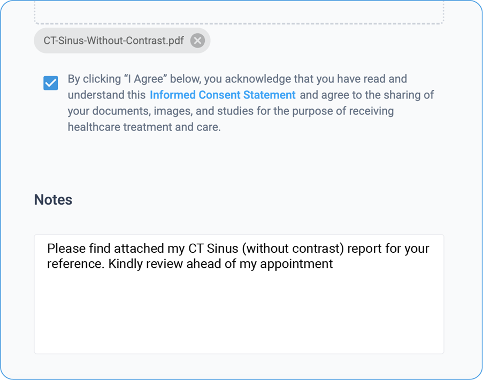Viewport: 483px width, 380px height.
Task: Click the Notes section heading
Action: (53, 199)
